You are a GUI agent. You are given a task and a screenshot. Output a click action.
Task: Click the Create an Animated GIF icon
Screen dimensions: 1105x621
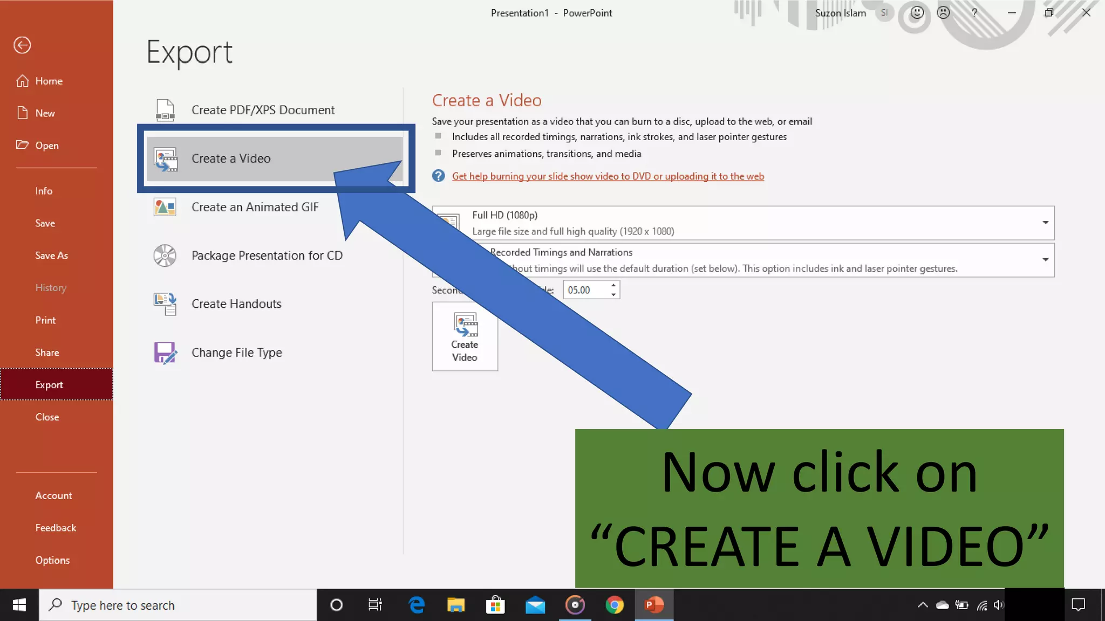[x=165, y=207]
